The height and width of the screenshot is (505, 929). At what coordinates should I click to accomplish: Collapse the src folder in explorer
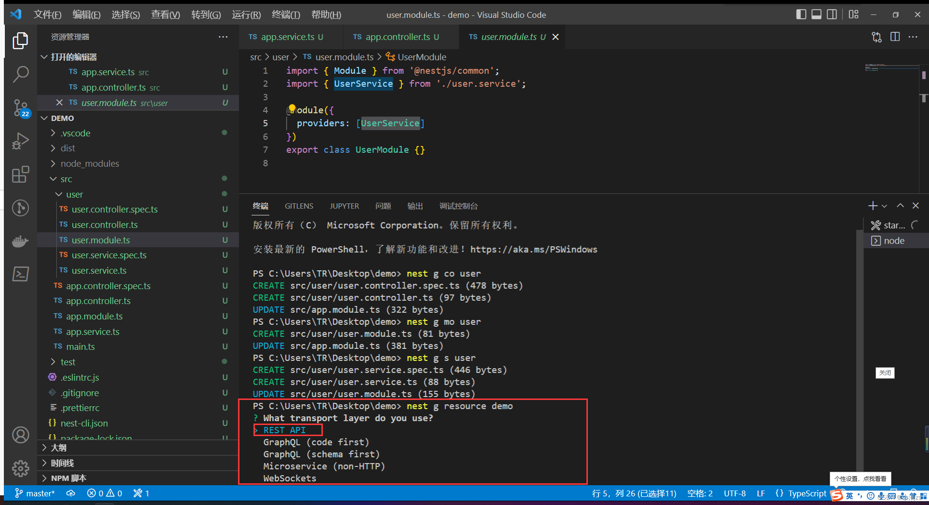[x=66, y=179]
